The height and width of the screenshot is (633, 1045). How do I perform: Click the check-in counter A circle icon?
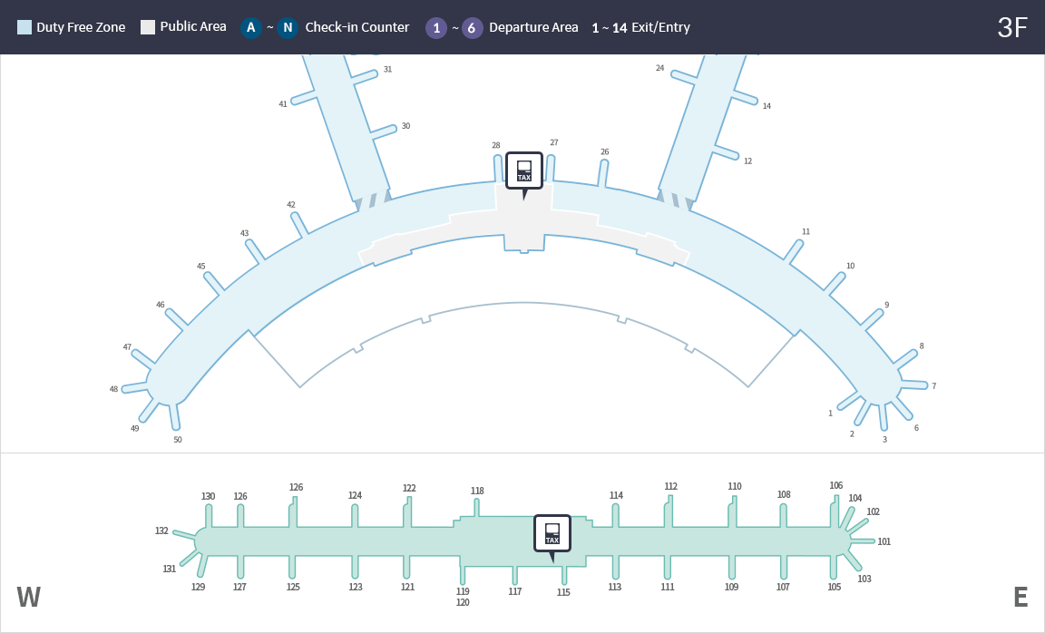251,27
